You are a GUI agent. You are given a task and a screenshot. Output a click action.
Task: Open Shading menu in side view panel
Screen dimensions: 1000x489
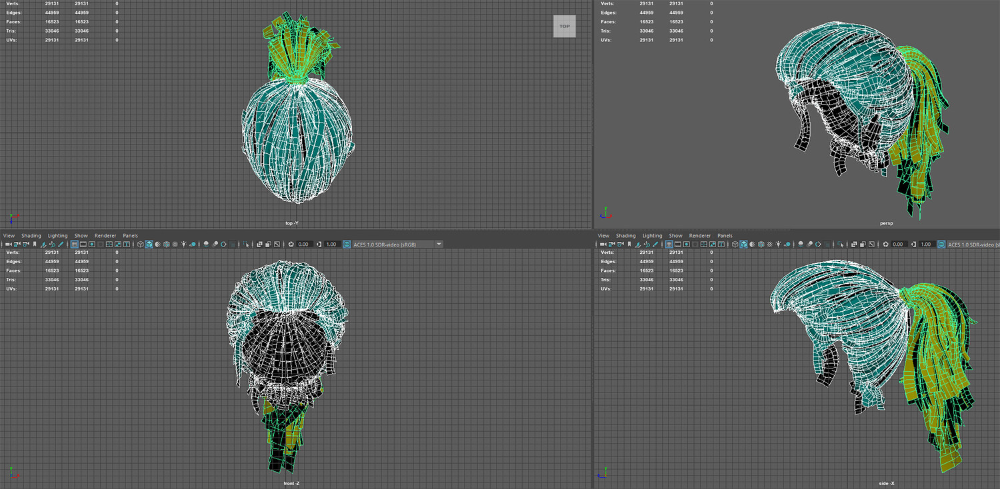point(625,236)
